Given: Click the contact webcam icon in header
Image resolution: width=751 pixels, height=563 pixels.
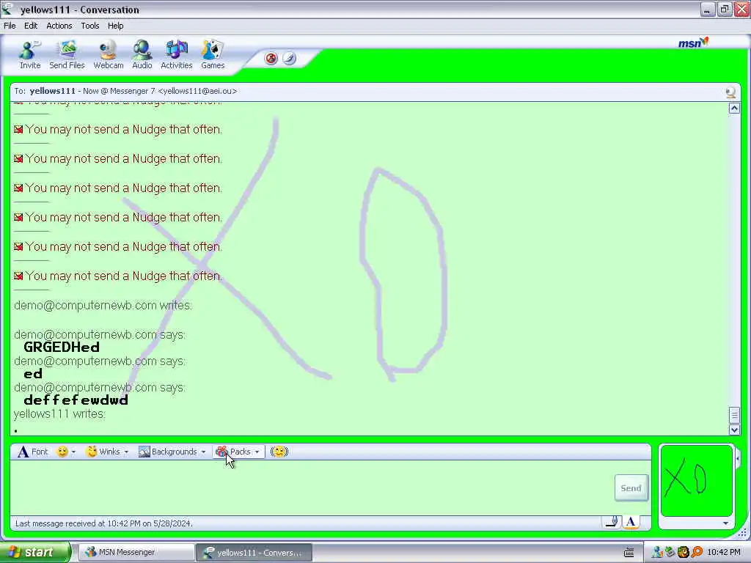Looking at the screenshot, I should point(730,92).
